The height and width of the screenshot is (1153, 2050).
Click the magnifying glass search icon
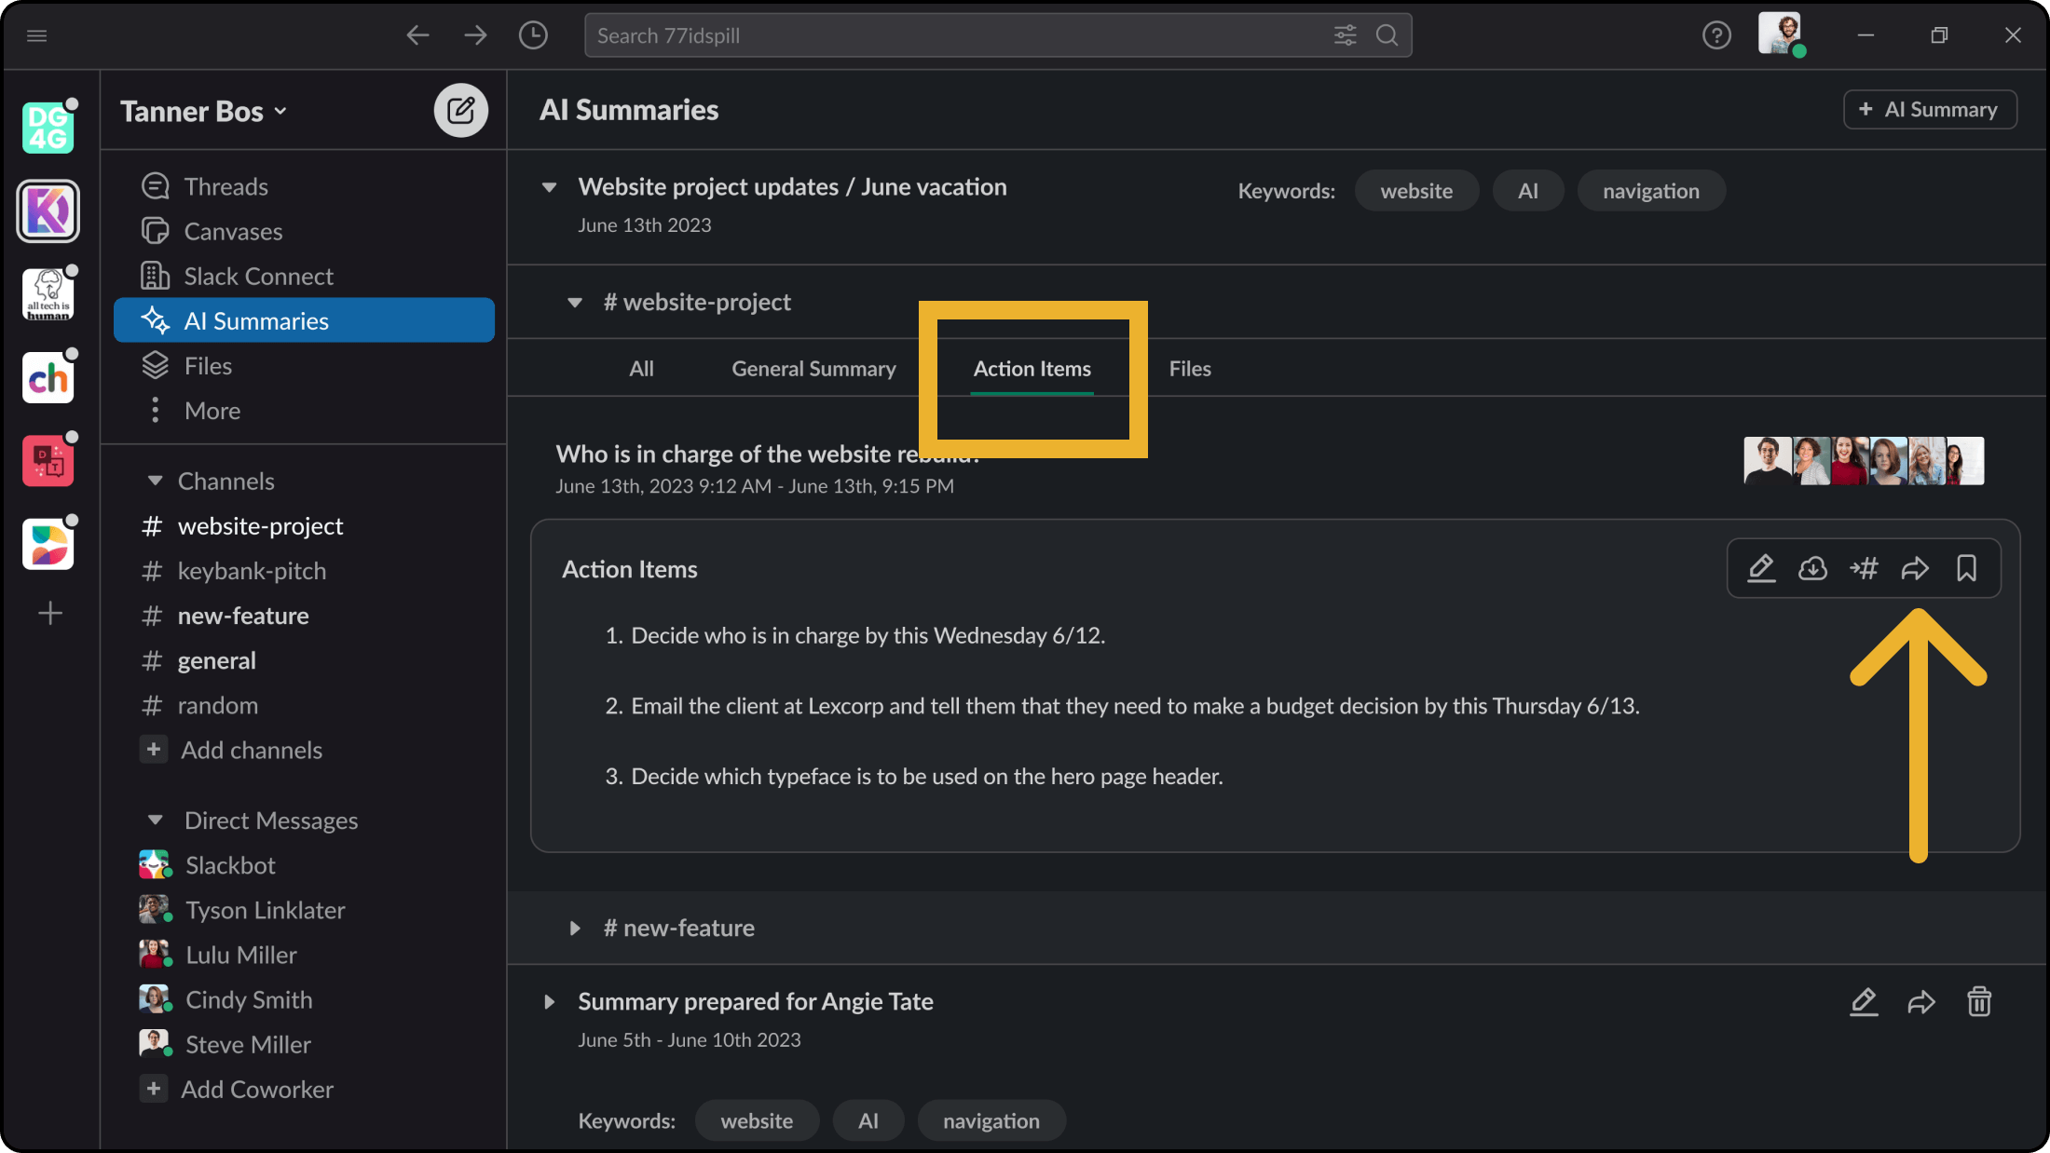1387,35
